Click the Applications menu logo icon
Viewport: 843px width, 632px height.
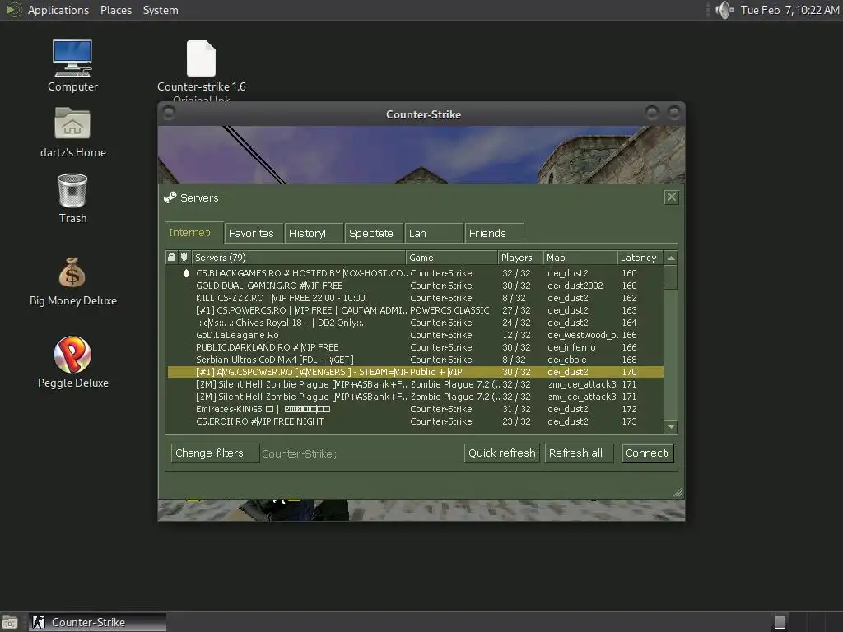point(13,10)
